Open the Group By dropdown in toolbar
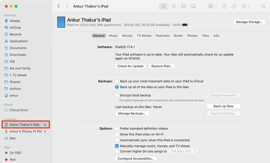Viewport: 270px width, 163px height. point(212,6)
